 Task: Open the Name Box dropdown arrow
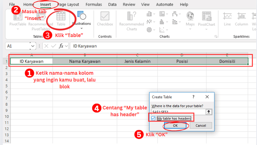pyautogui.click(x=33, y=46)
